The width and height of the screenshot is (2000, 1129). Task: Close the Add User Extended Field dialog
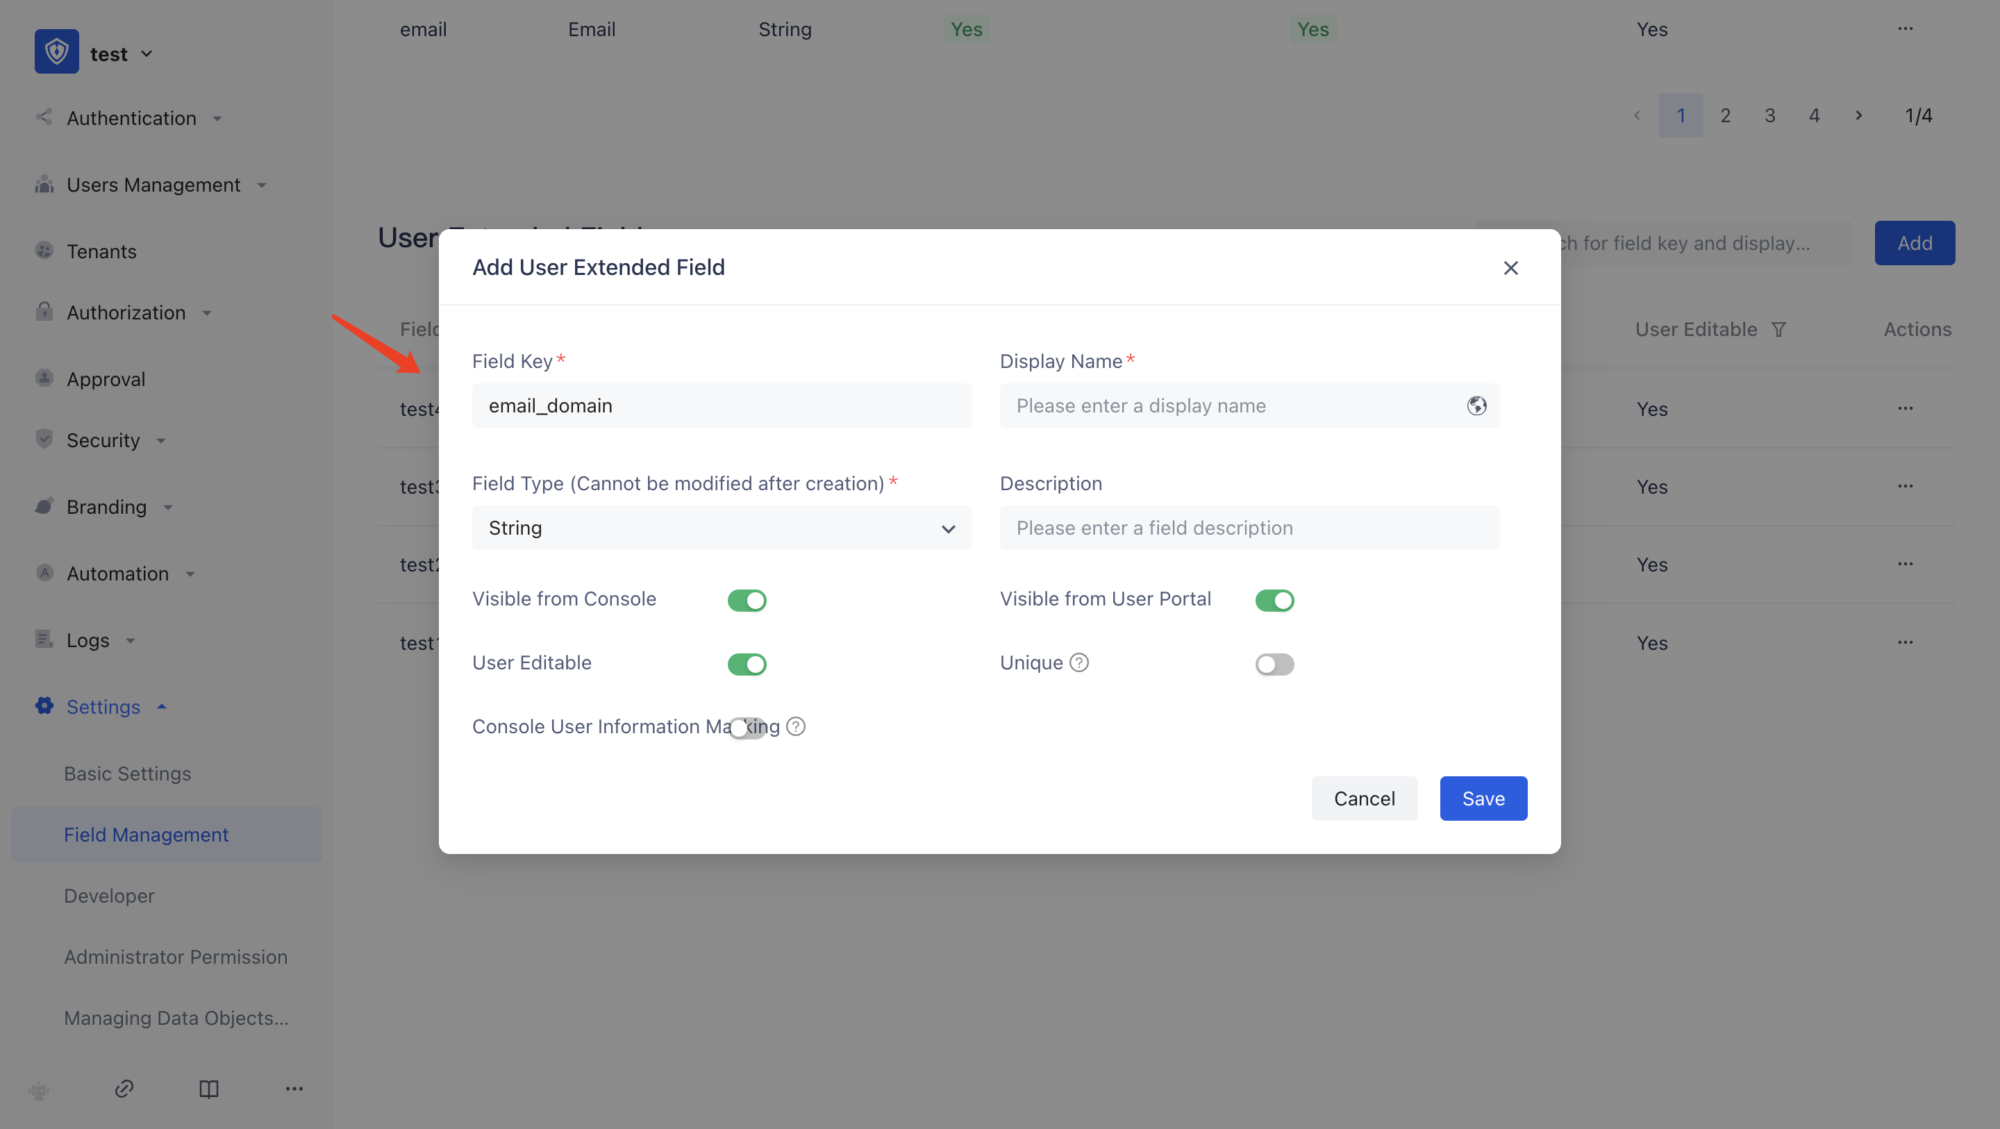coord(1510,268)
